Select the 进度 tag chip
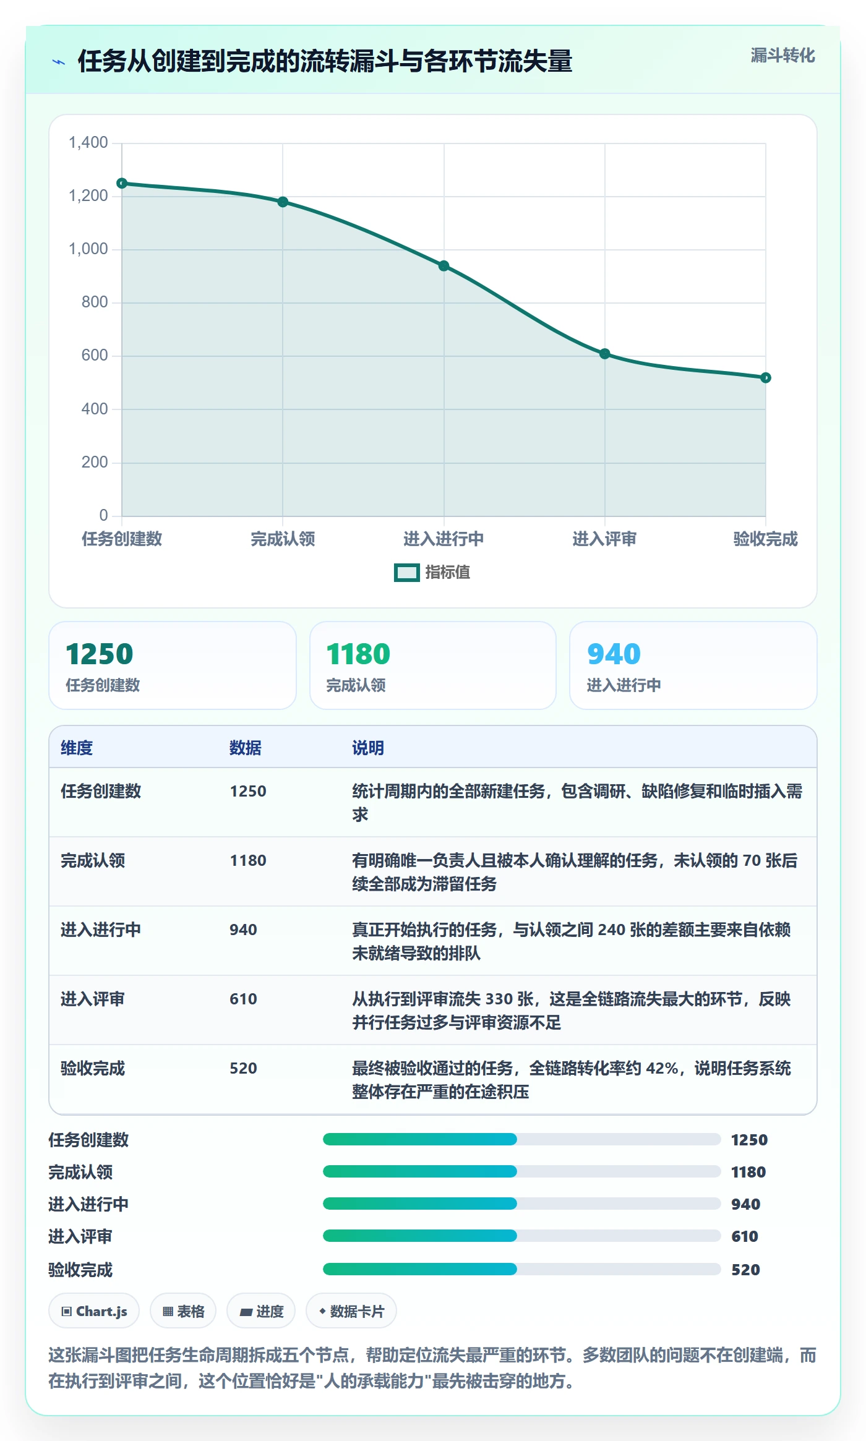 (261, 1311)
